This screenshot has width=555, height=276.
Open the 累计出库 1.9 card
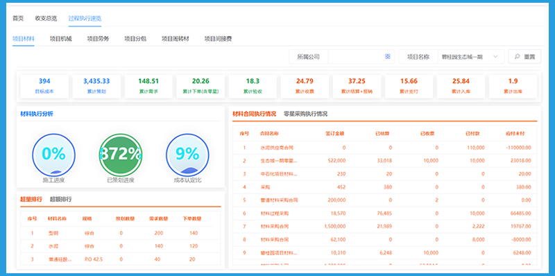click(x=513, y=86)
